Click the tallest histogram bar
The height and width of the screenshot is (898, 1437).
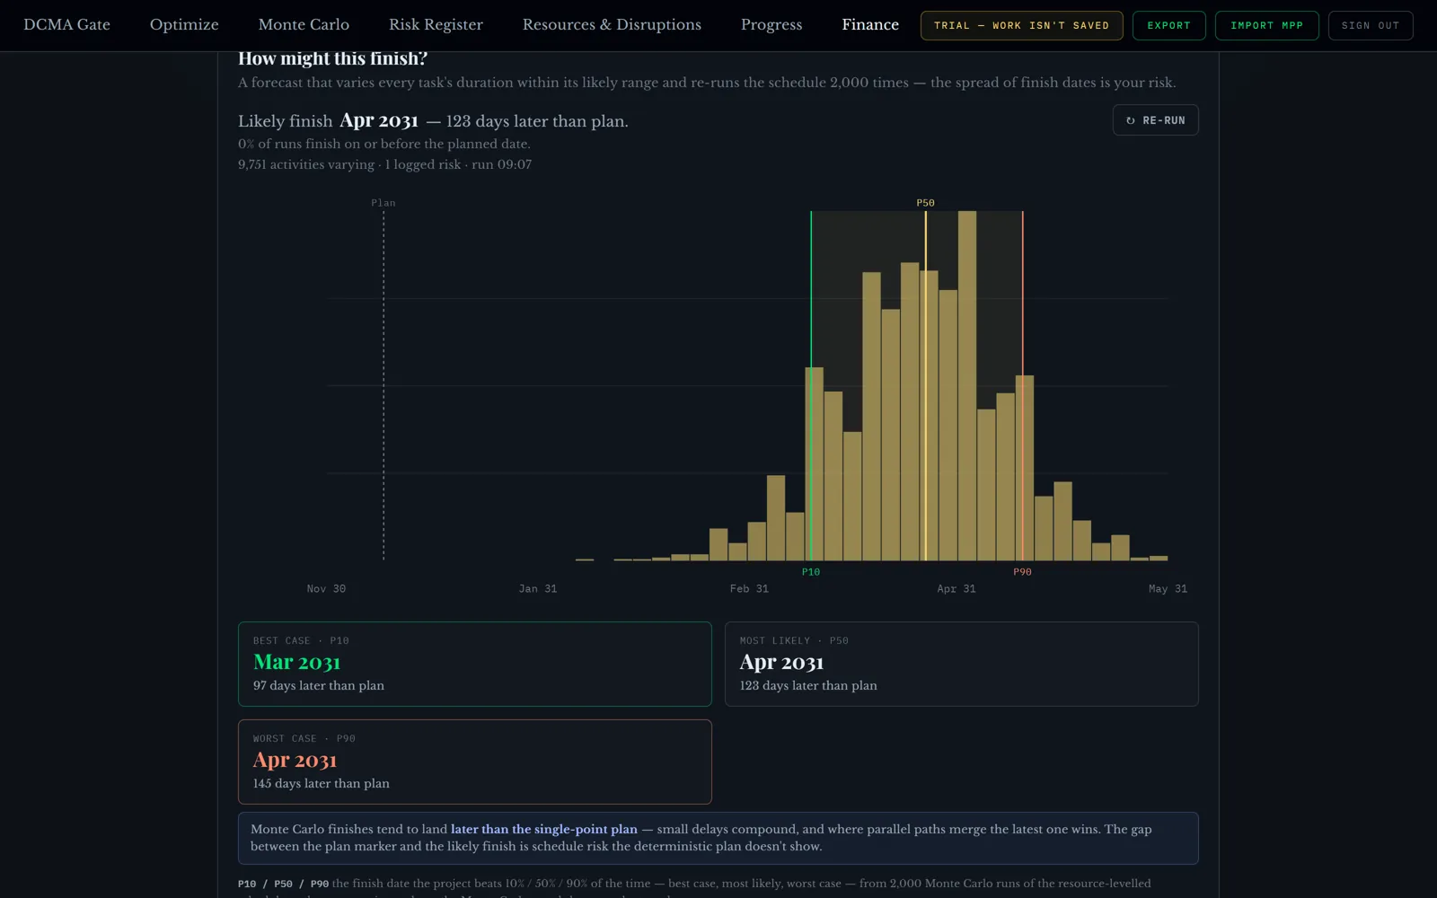tap(967, 385)
